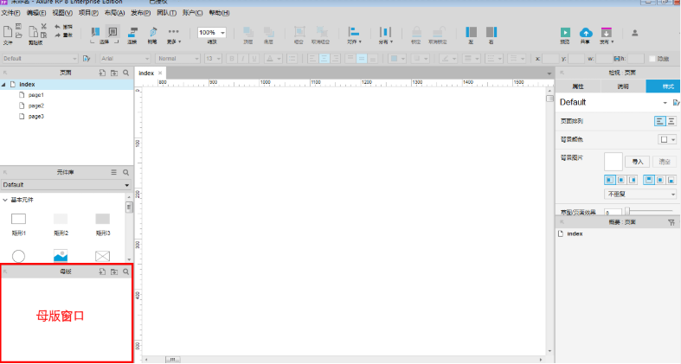The width and height of the screenshot is (681, 364).
Task: Close the index canvas tab
Action: 160,73
